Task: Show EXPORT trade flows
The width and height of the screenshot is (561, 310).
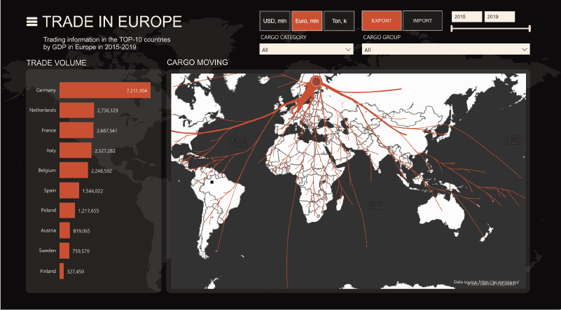Action: 382,21
